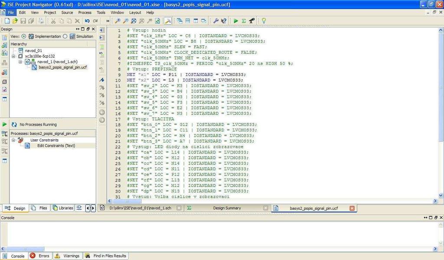This screenshot has height=260, width=444.
Task: Click the New Source icon in Design sidebar
Action: (4, 37)
